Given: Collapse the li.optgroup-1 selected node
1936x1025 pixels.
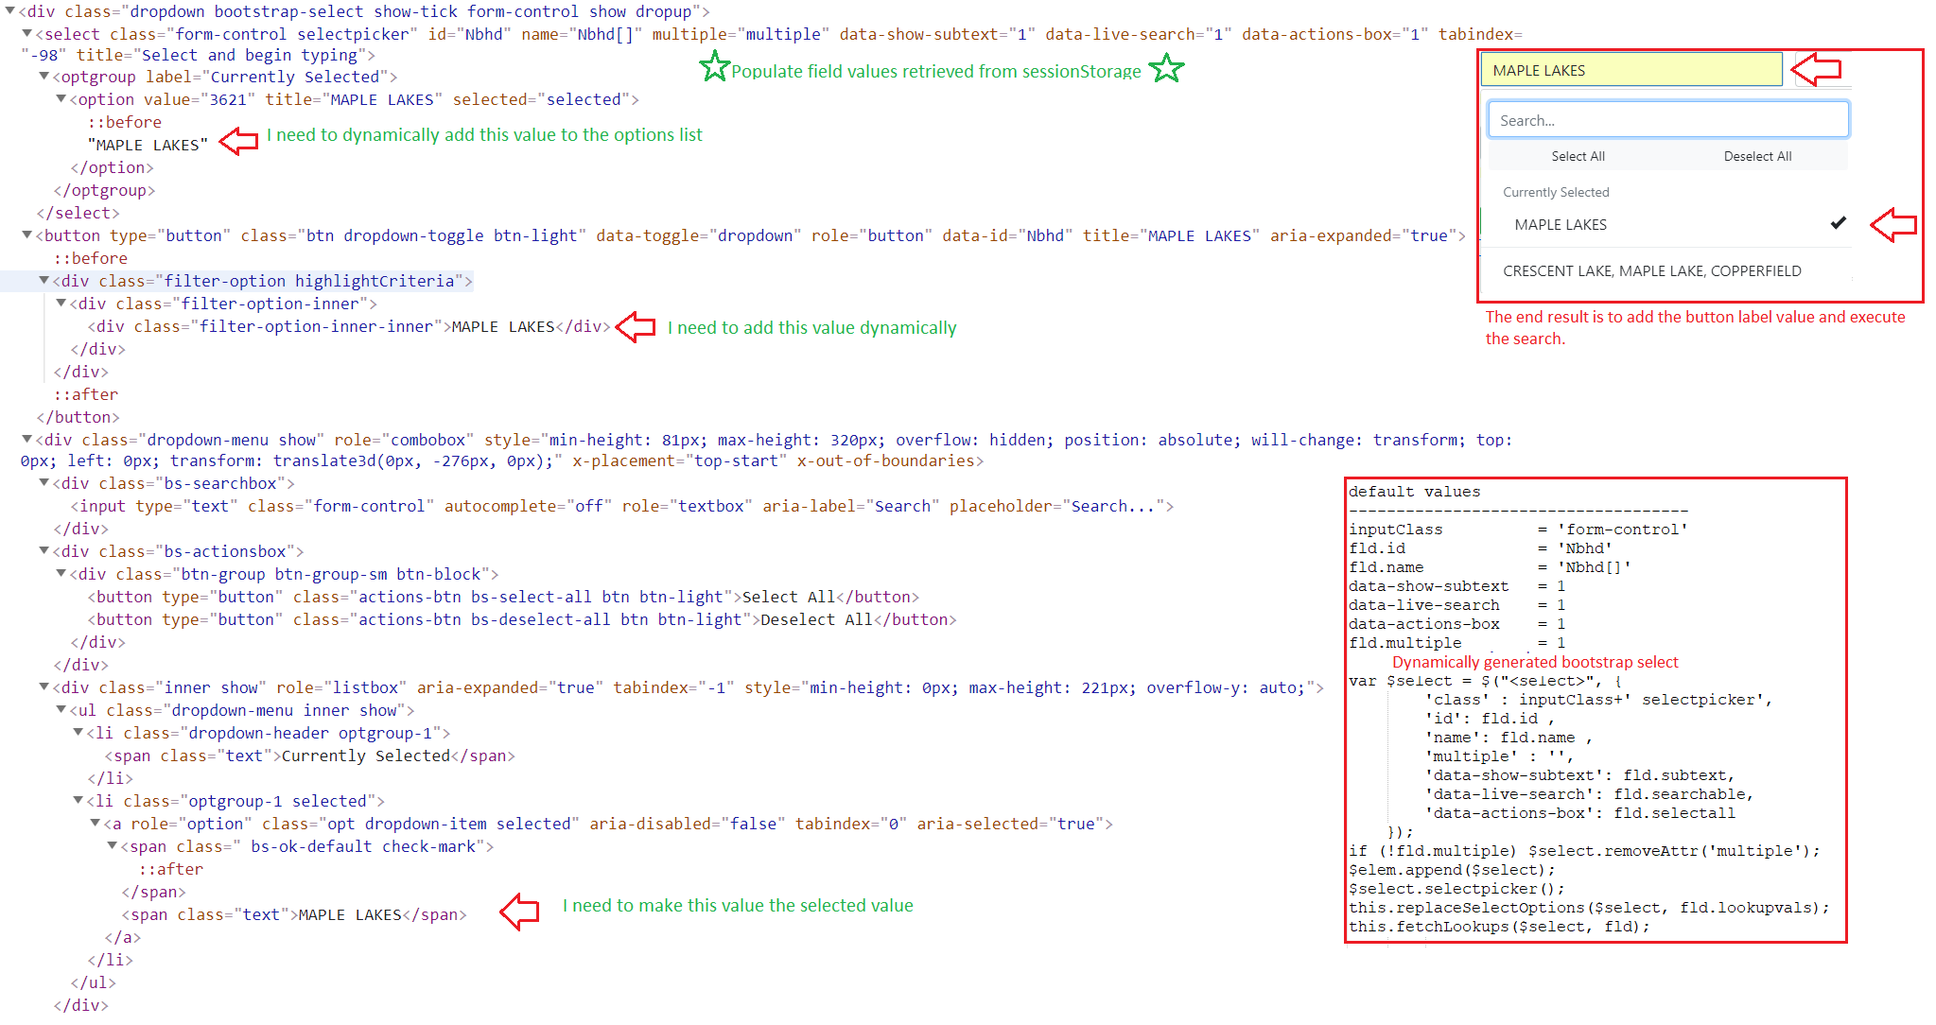Looking at the screenshot, I should coord(77,801).
